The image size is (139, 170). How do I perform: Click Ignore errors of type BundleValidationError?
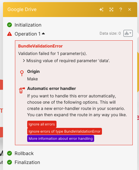pyautogui.click(x=65, y=131)
